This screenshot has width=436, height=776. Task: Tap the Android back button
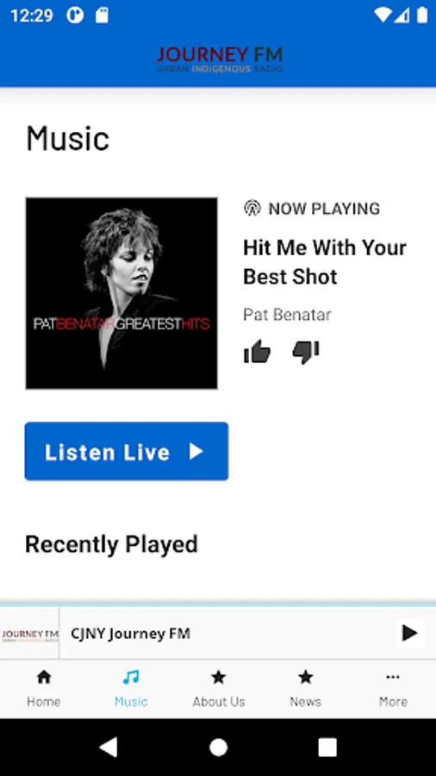click(x=109, y=748)
